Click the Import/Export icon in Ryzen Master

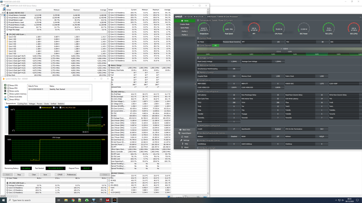pyautogui.click(x=180, y=133)
